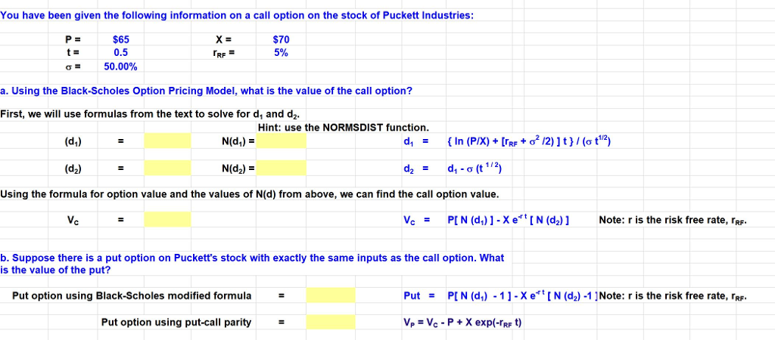Click the 'Using the formula for option value' line
This screenshot has height=340, width=775.
point(250,194)
